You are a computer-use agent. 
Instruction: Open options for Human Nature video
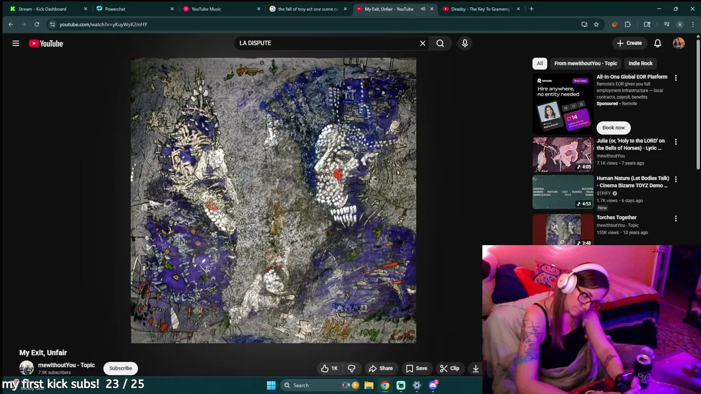(x=676, y=179)
